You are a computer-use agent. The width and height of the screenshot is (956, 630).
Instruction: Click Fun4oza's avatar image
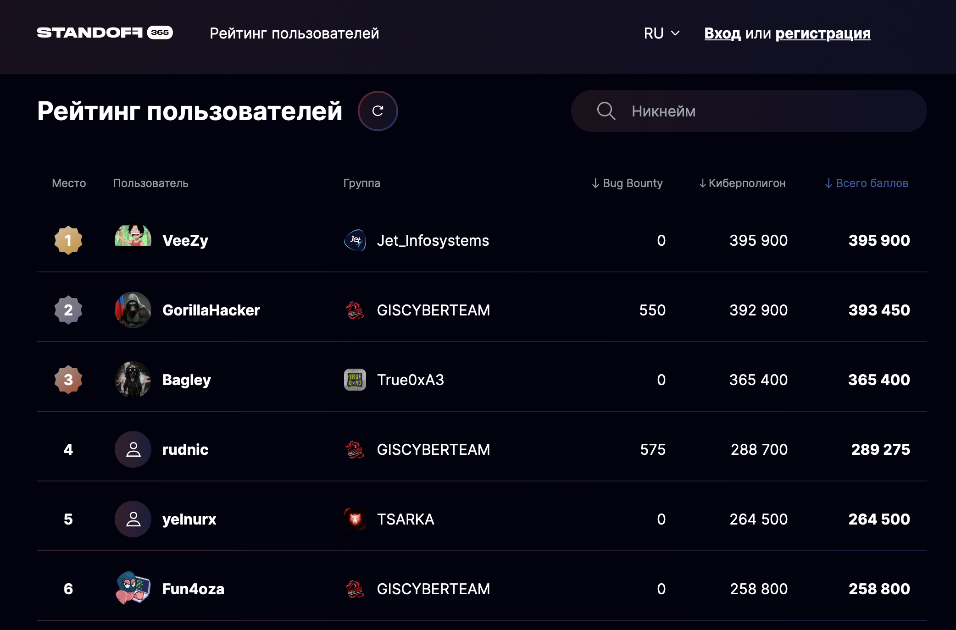[133, 588]
